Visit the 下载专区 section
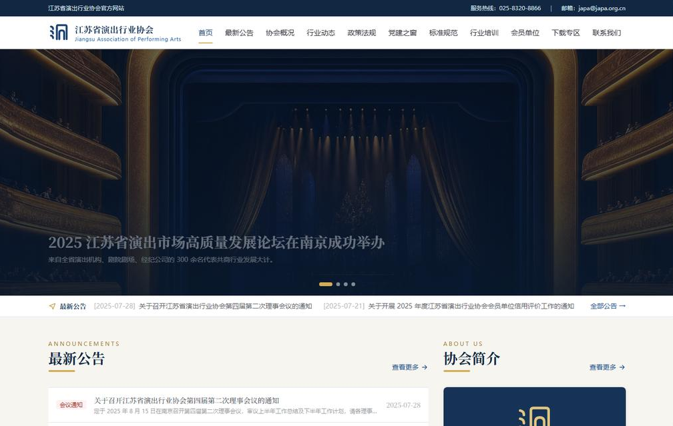The height and width of the screenshot is (426, 673). coord(566,33)
